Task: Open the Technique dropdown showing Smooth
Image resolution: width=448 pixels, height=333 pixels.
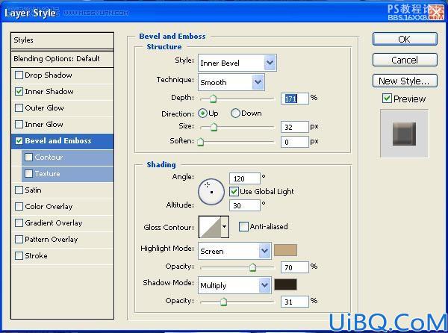Action: pyautogui.click(x=231, y=82)
